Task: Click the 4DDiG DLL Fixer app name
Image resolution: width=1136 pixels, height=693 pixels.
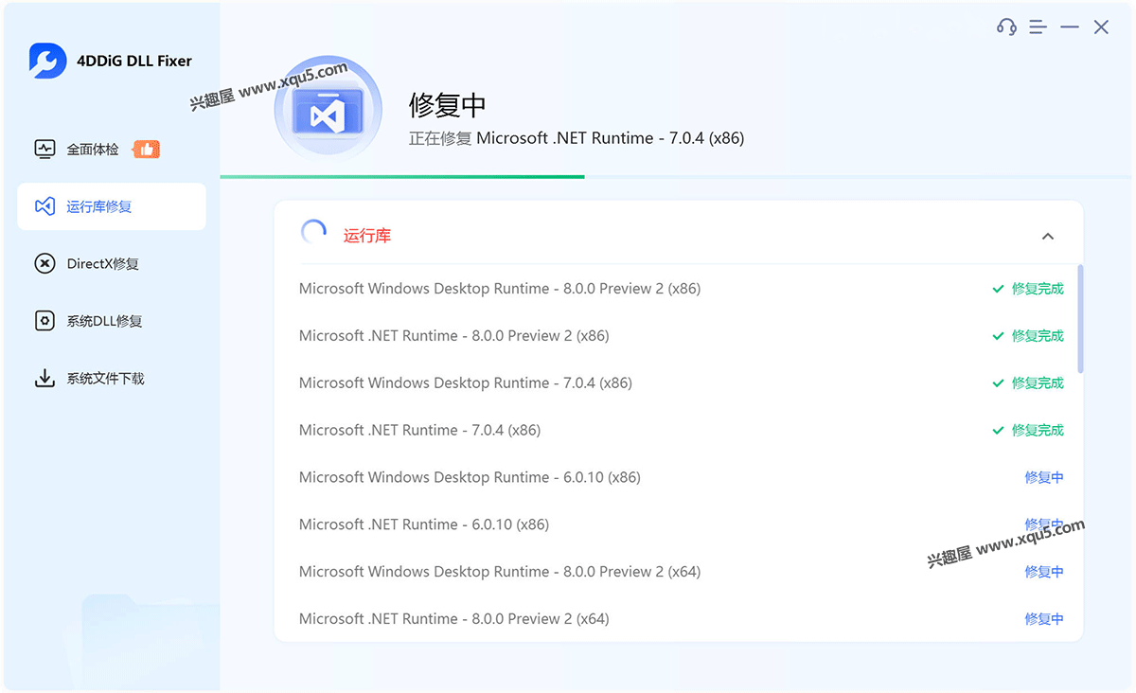Action: point(134,61)
